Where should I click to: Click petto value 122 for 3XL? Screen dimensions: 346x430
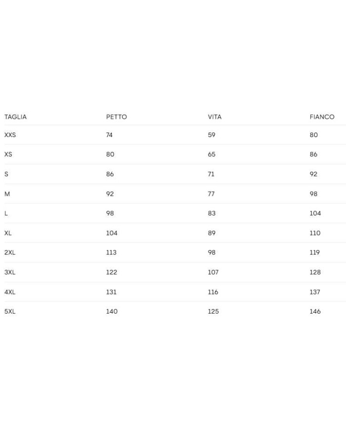[111, 272]
